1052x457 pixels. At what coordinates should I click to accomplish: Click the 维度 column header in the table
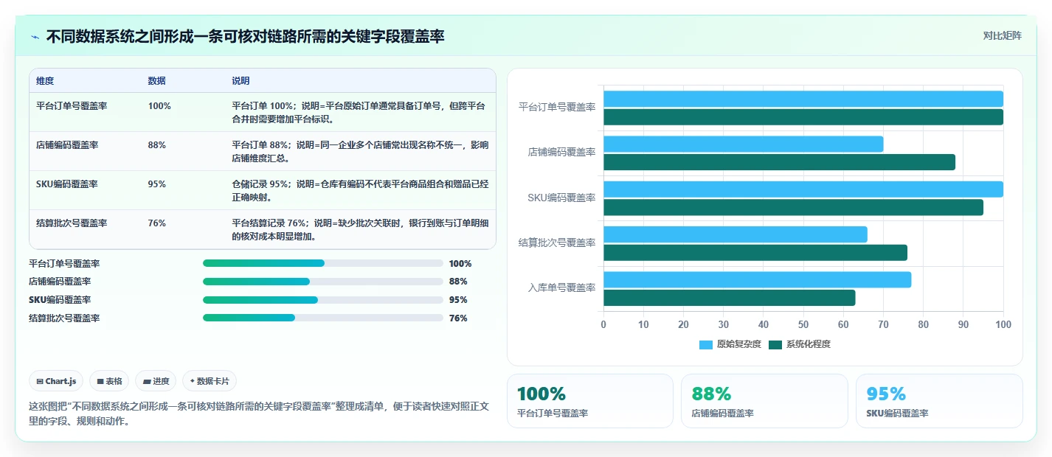(x=45, y=81)
